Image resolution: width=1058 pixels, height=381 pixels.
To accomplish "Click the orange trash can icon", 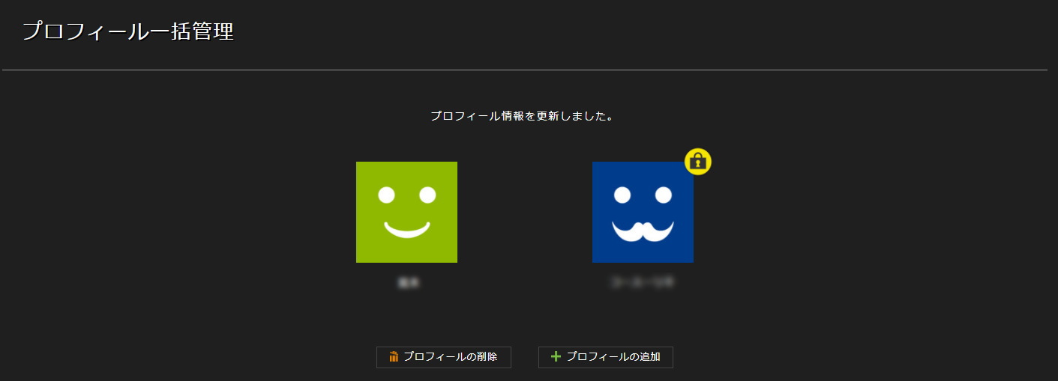I will coord(394,357).
